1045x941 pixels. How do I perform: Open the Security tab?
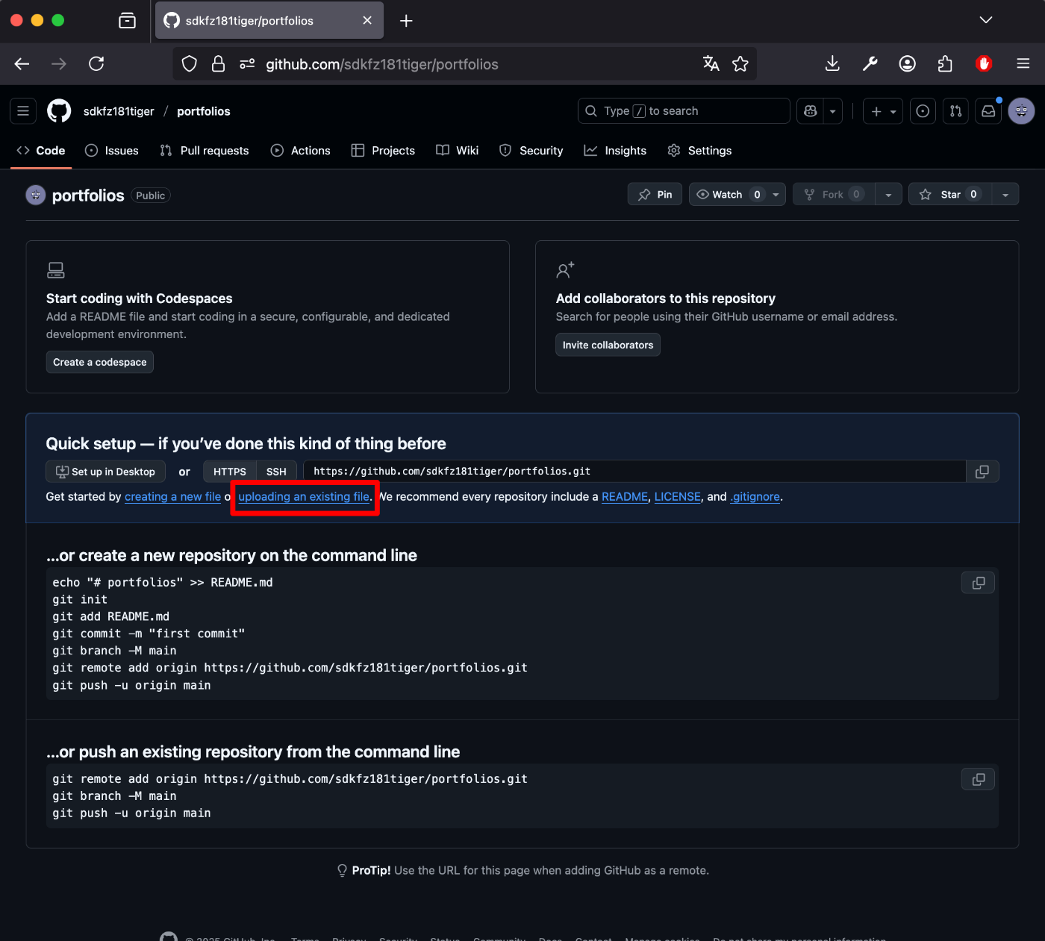click(531, 151)
